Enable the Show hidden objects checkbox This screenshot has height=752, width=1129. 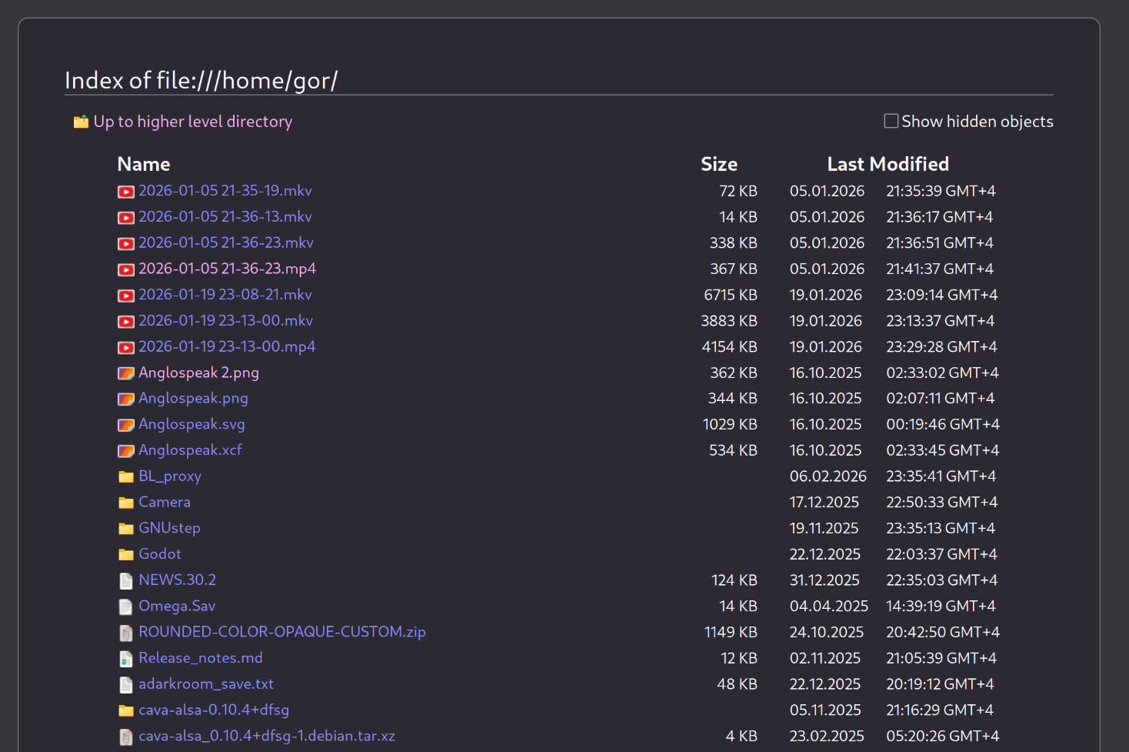[x=891, y=121]
